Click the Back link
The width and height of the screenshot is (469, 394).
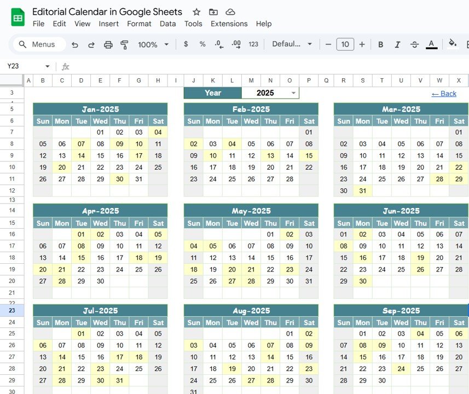tap(444, 94)
